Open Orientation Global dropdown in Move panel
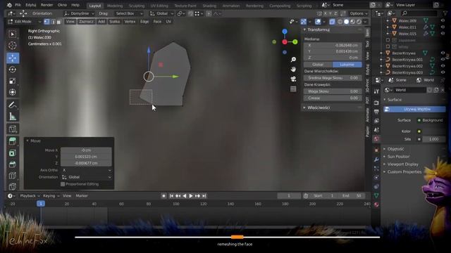The height and width of the screenshot is (253, 451). (86, 177)
